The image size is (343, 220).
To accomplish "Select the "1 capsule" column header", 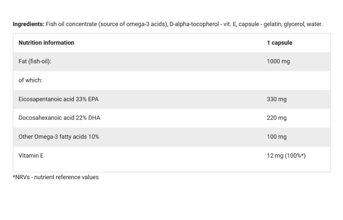I will [279, 43].
